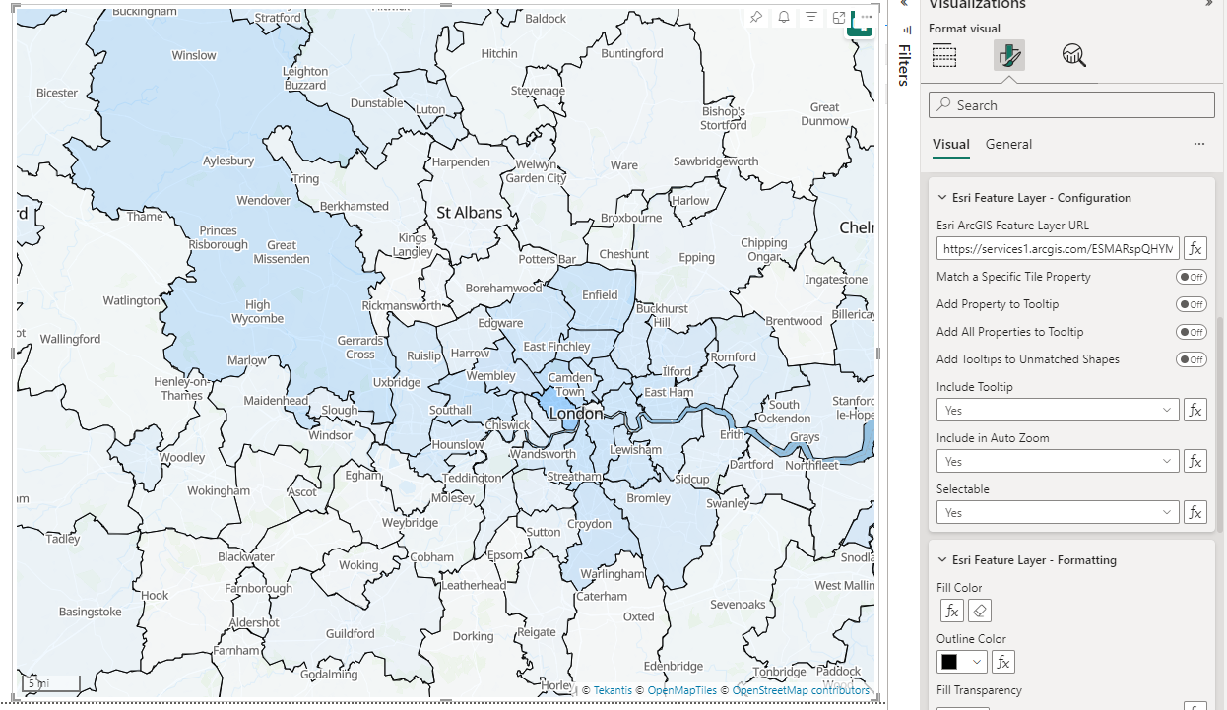Open the filters icon on the visual header
The width and height of the screenshot is (1227, 710).
[811, 17]
